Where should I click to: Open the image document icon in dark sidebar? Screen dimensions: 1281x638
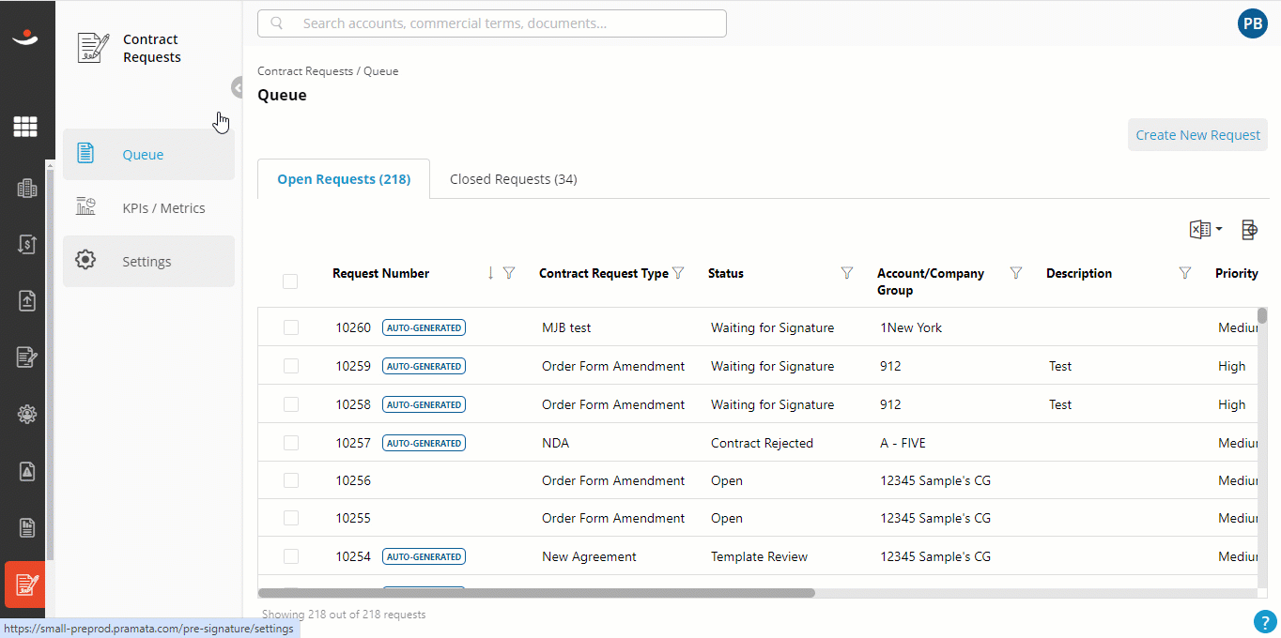26,471
